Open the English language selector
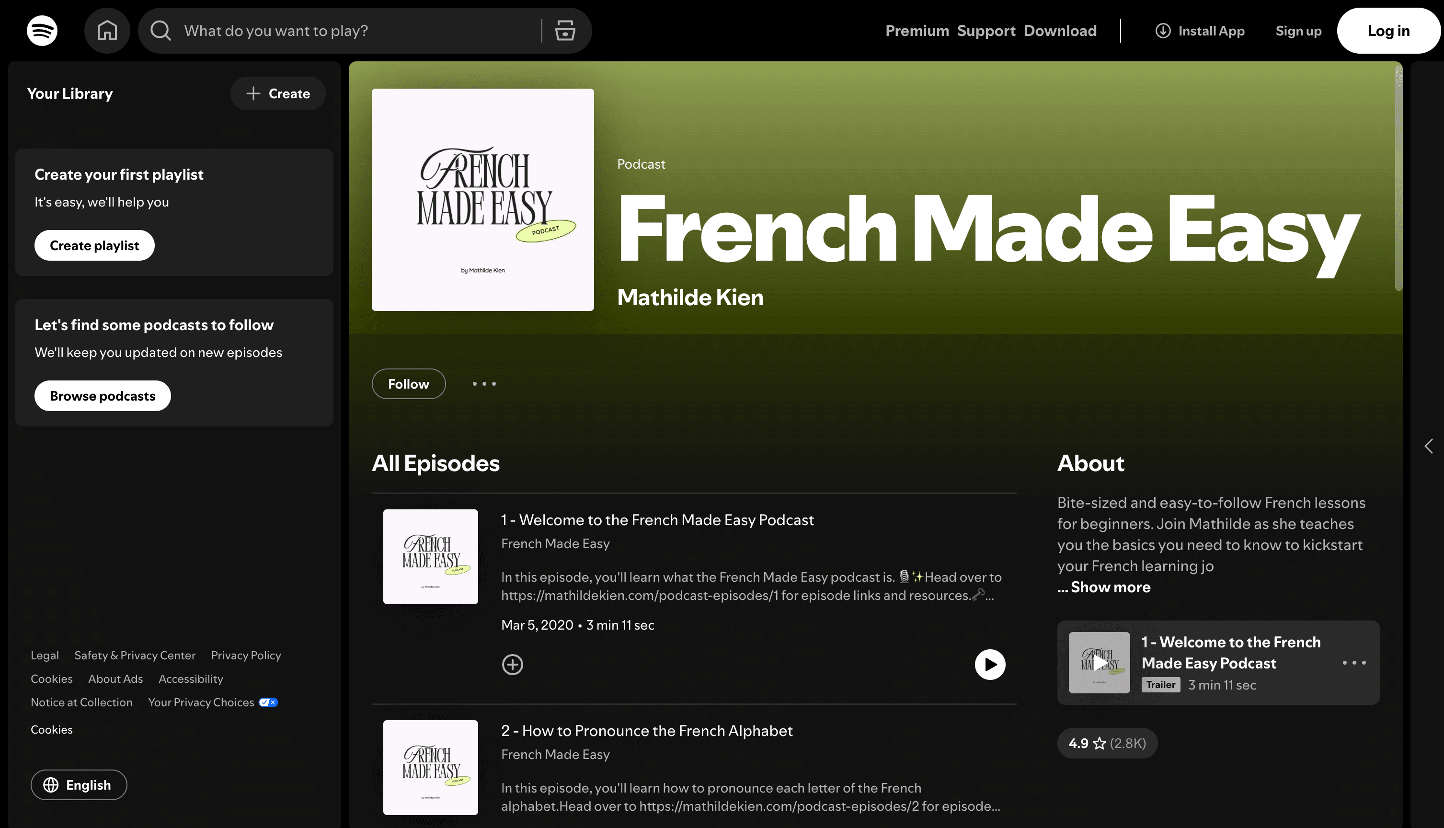Screen dimensions: 1444x828 [x=79, y=785]
